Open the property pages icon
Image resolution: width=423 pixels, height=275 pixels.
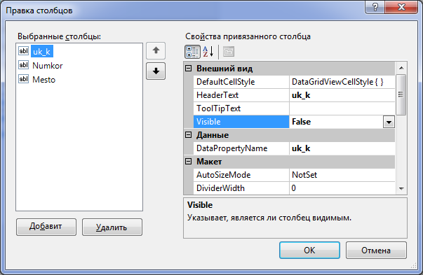(229, 52)
